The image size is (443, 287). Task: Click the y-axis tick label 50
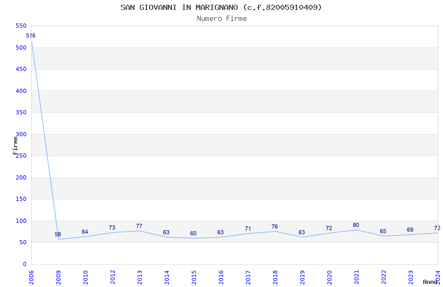(x=23, y=242)
